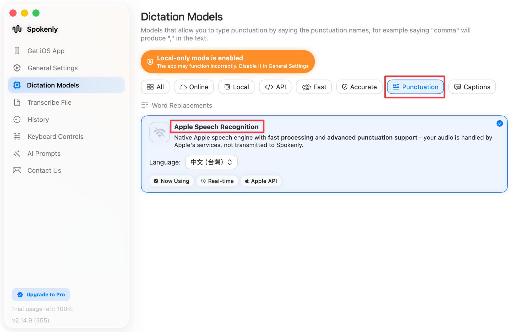Open General Settings

pos(52,68)
